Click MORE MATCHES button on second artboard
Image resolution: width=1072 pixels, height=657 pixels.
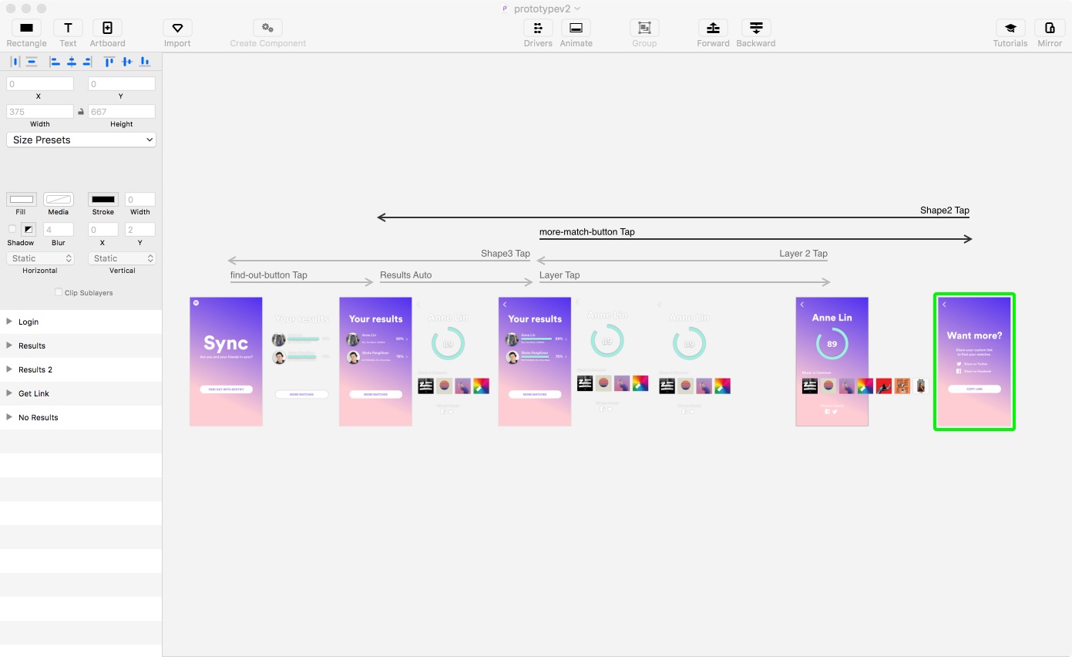point(375,394)
